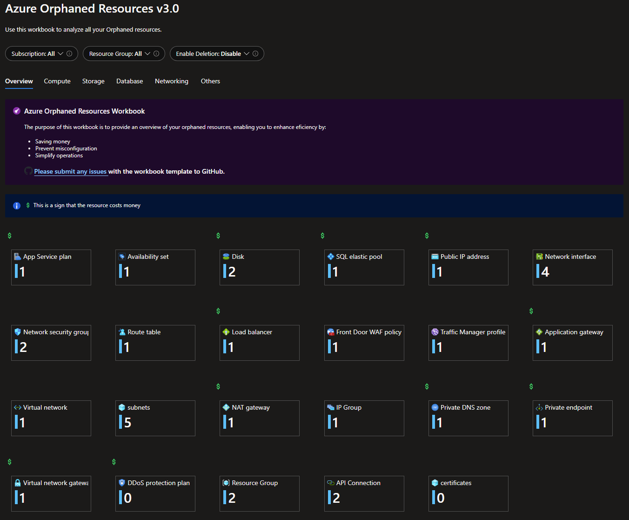The image size is (629, 520).
Task: Click the Disk resource icon
Action: pos(226,256)
